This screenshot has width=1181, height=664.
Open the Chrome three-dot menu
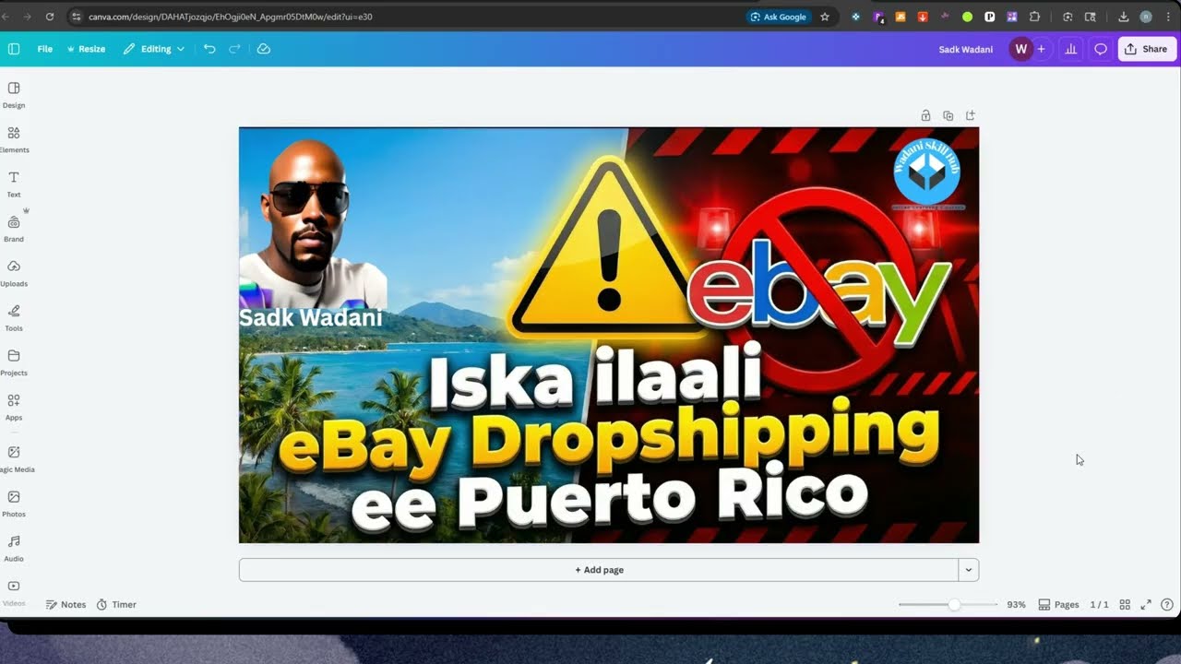[x=1168, y=17]
